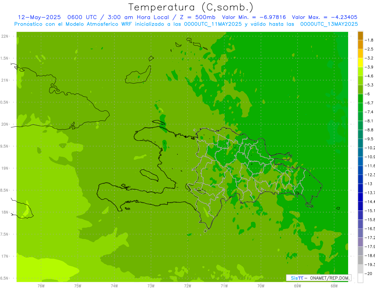Click the '-10.2' legend value
The width and height of the screenshot is (375, 290).
(370, 148)
